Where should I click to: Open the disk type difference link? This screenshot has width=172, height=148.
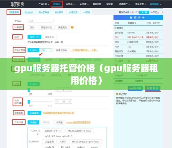pyautogui.click(x=58, y=113)
